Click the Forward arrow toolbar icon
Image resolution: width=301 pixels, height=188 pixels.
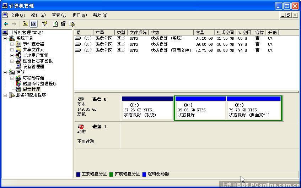tap(14, 24)
